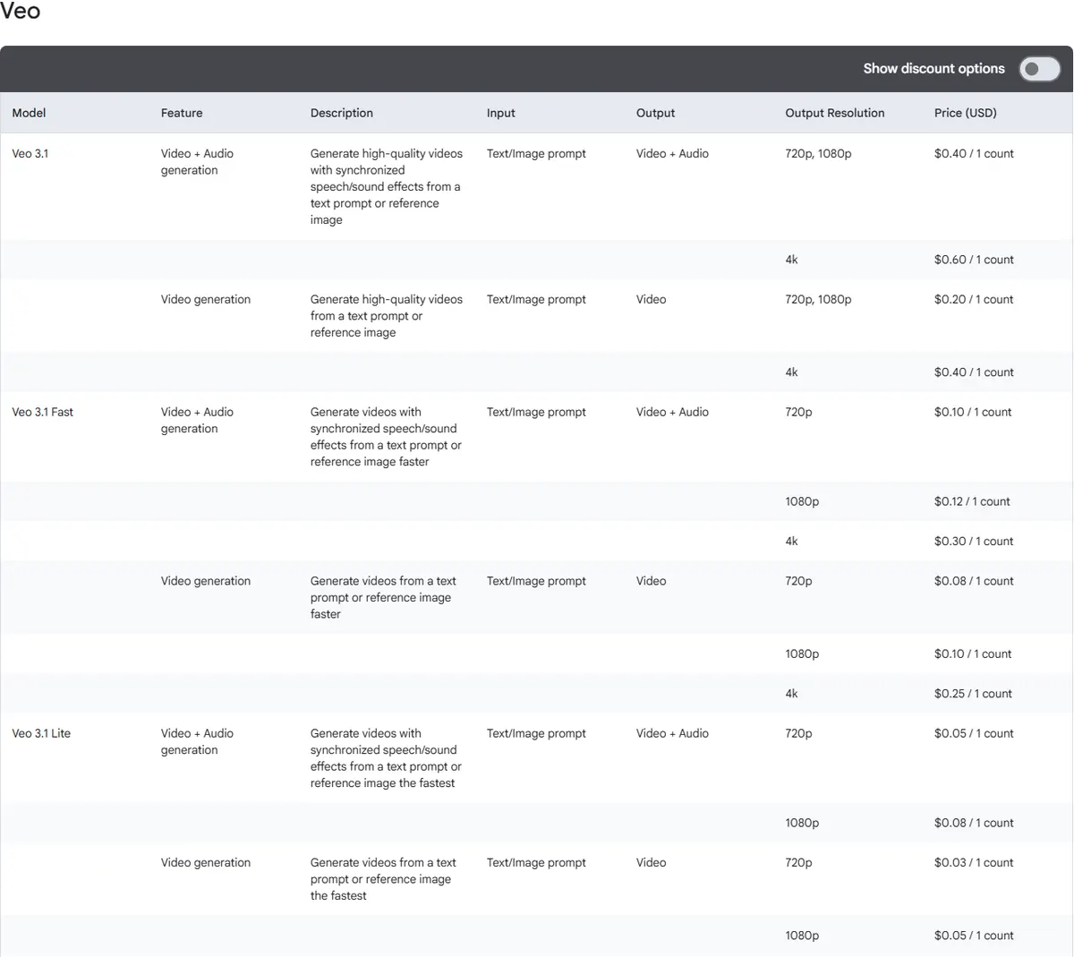Click the $0.10 price for Veo 3.1 Fast video 1080p

[973, 654]
